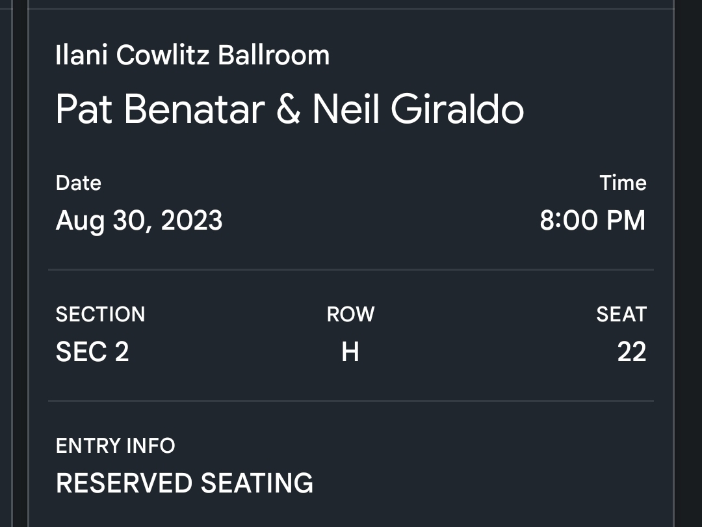This screenshot has height=527, width=702.
Task: Select the SEC 2 section value
Action: tap(92, 352)
